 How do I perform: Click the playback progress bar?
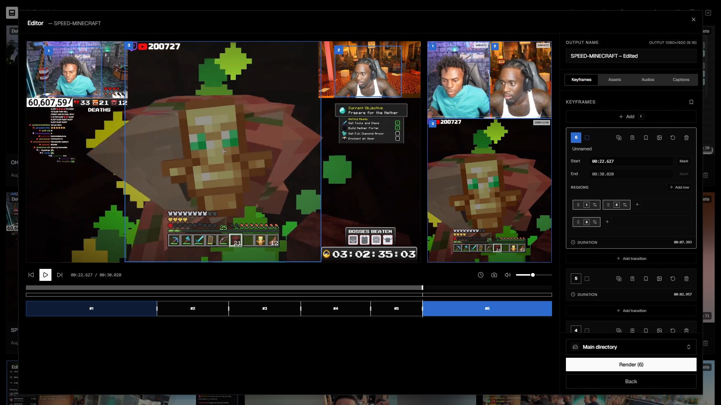pos(289,288)
